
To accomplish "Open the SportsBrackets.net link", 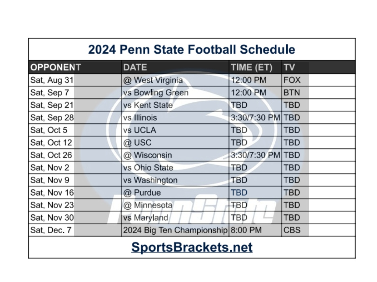I will (x=192, y=247).
